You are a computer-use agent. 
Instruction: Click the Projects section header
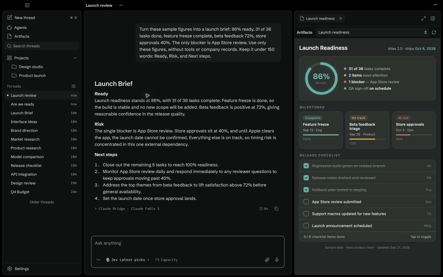[42, 58]
